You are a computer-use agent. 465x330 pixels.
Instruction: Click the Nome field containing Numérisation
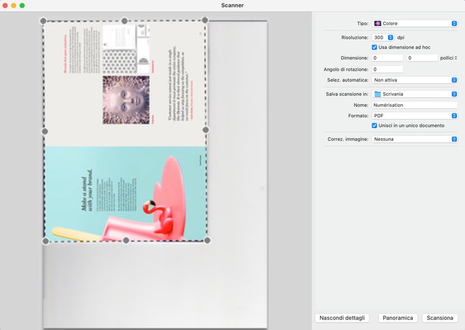[415, 105]
